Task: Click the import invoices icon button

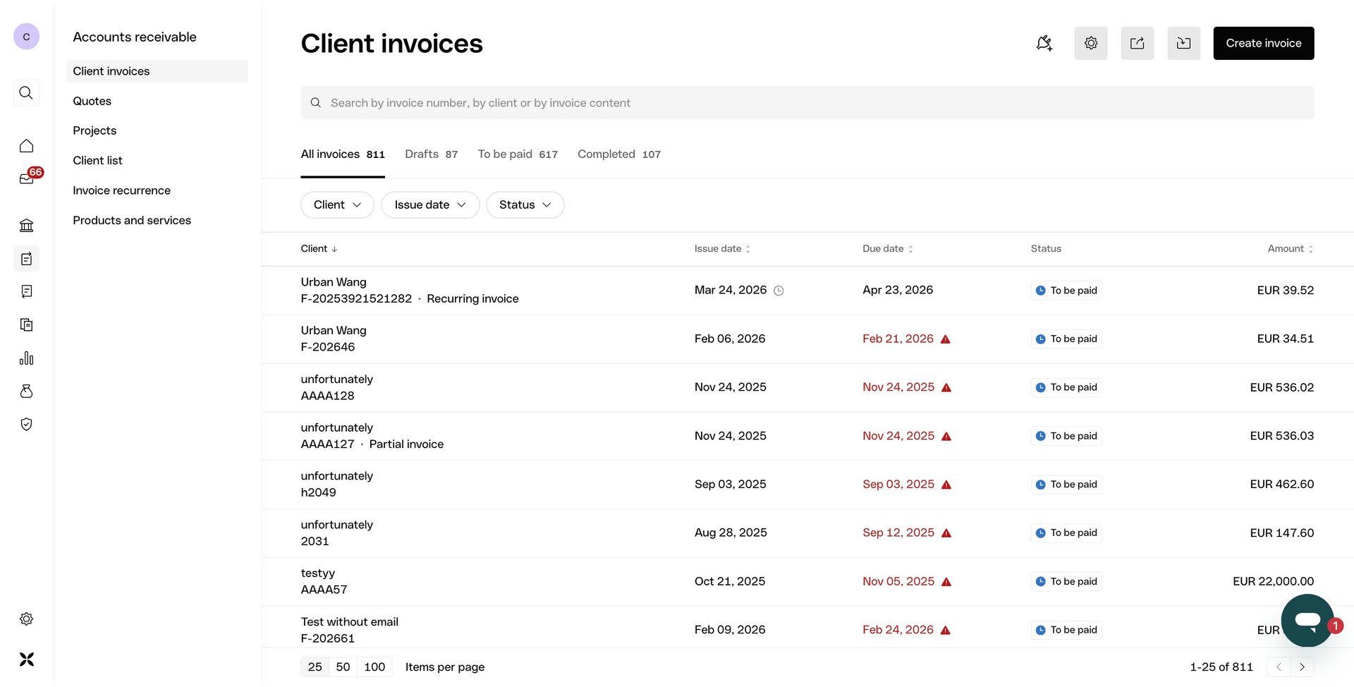Action: (x=1183, y=43)
